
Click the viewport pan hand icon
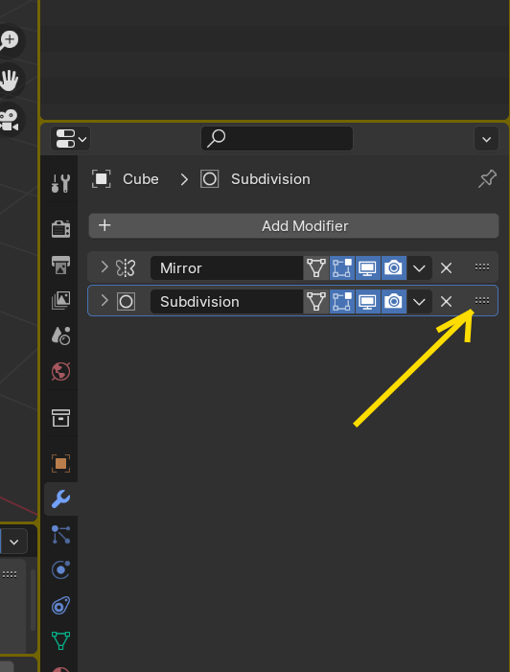(9, 81)
